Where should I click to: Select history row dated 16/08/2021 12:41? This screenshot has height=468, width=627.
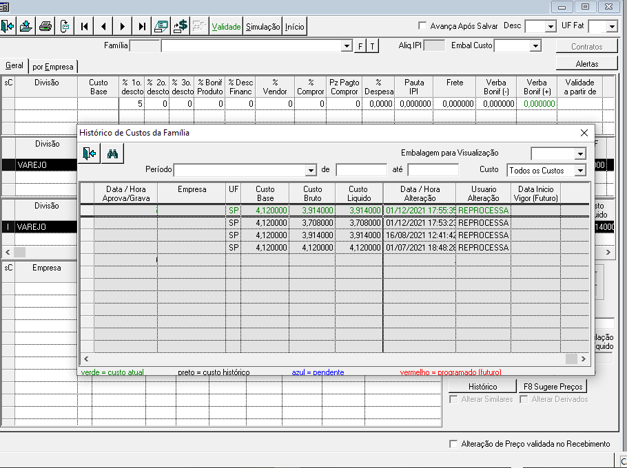(335, 235)
